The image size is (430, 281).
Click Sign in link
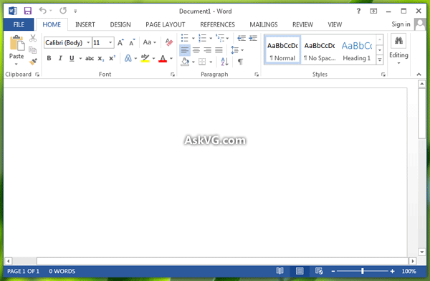pos(401,24)
